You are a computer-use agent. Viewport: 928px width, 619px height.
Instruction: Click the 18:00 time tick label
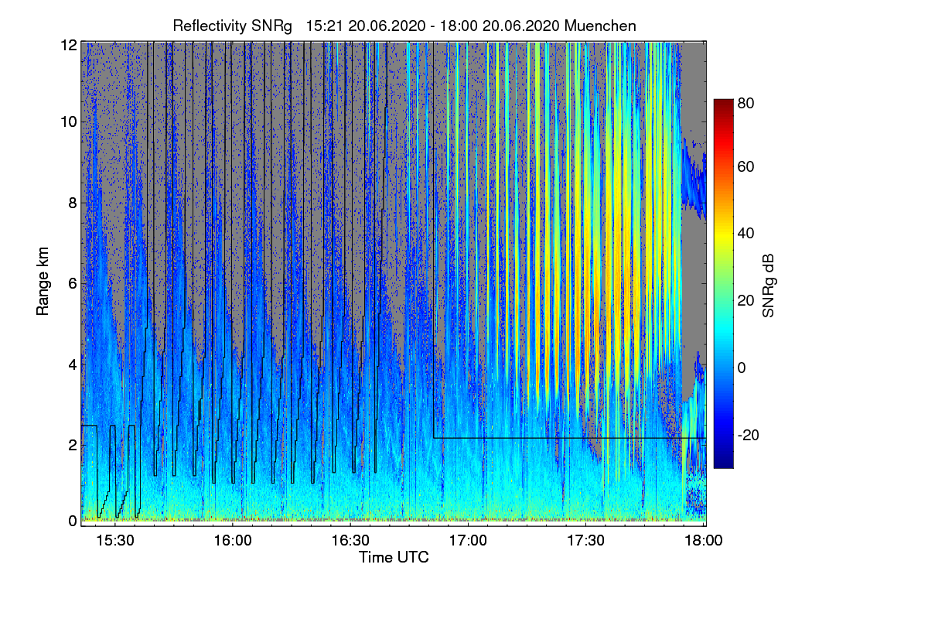pyautogui.click(x=702, y=540)
